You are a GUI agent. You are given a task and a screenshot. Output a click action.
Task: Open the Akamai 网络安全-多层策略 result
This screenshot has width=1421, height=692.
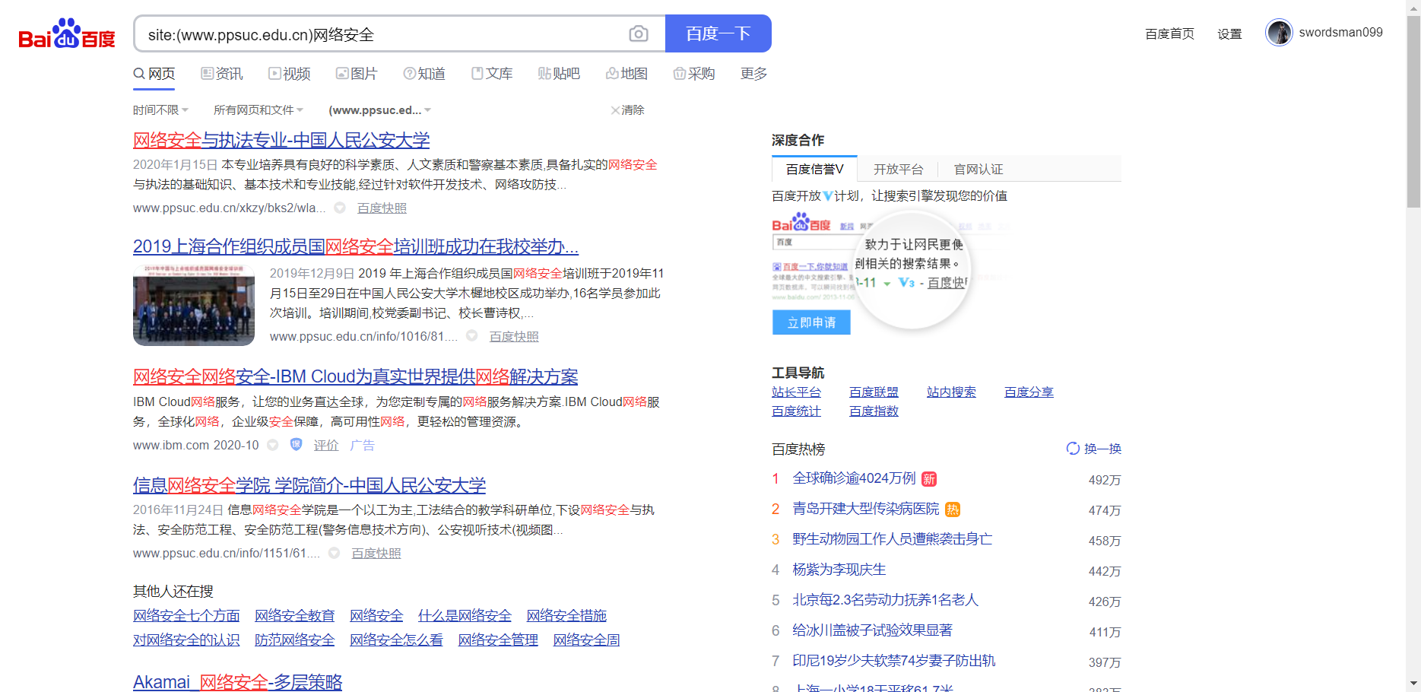(x=237, y=682)
